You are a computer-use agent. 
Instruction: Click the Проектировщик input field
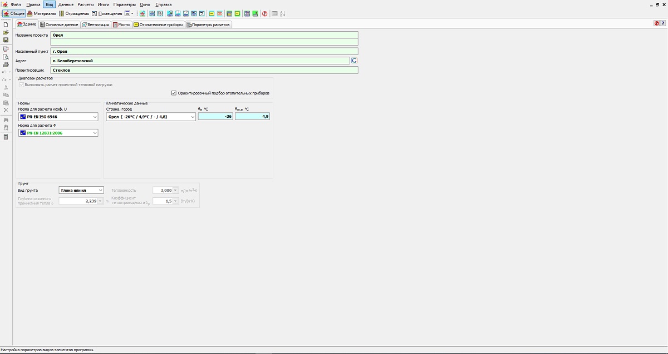tap(204, 71)
